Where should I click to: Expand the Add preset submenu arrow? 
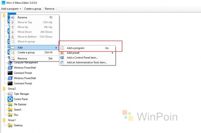pyautogui.click(x=112, y=53)
